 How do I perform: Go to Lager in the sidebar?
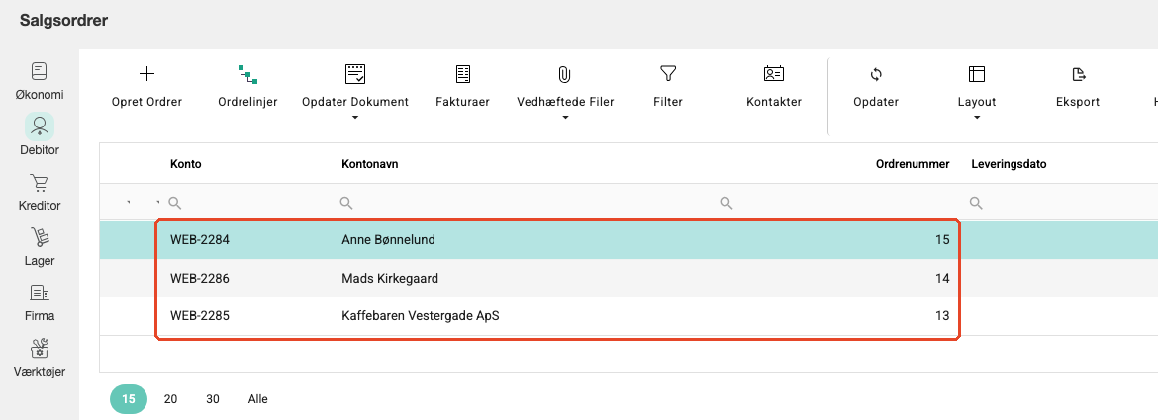pos(40,247)
